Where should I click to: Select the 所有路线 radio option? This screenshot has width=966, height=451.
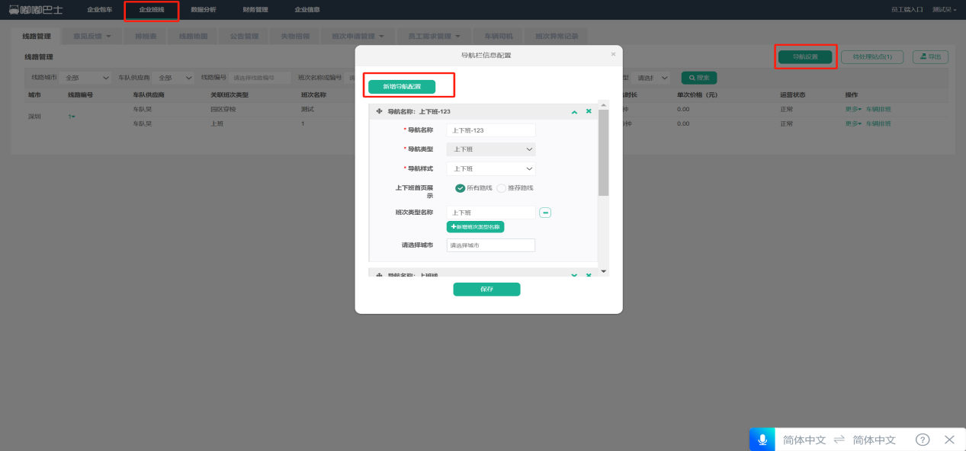pyautogui.click(x=461, y=188)
